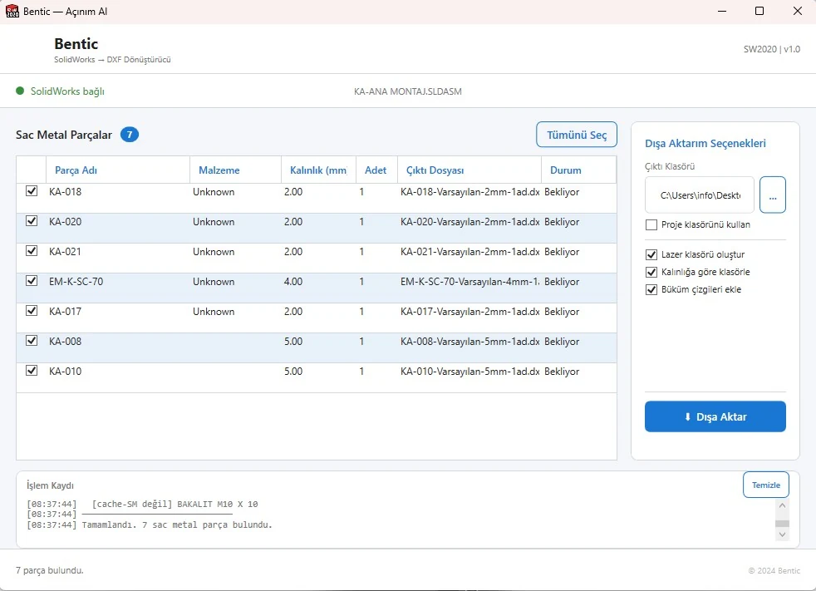
Task: Click the blue parts count badge
Action: (x=130, y=135)
